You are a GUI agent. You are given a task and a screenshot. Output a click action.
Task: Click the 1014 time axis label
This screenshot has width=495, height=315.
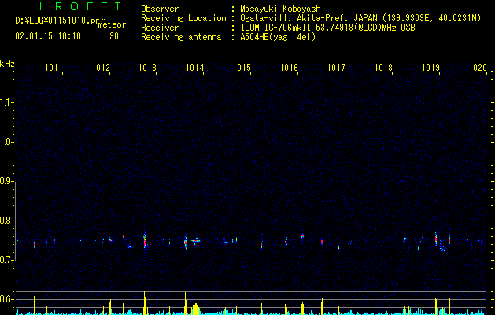(x=195, y=68)
